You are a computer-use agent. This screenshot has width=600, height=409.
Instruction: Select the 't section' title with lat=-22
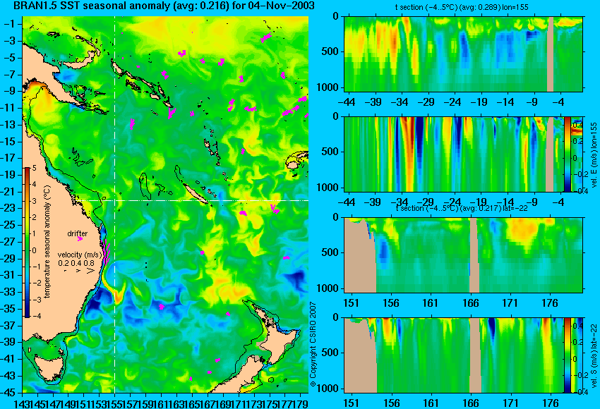click(462, 208)
